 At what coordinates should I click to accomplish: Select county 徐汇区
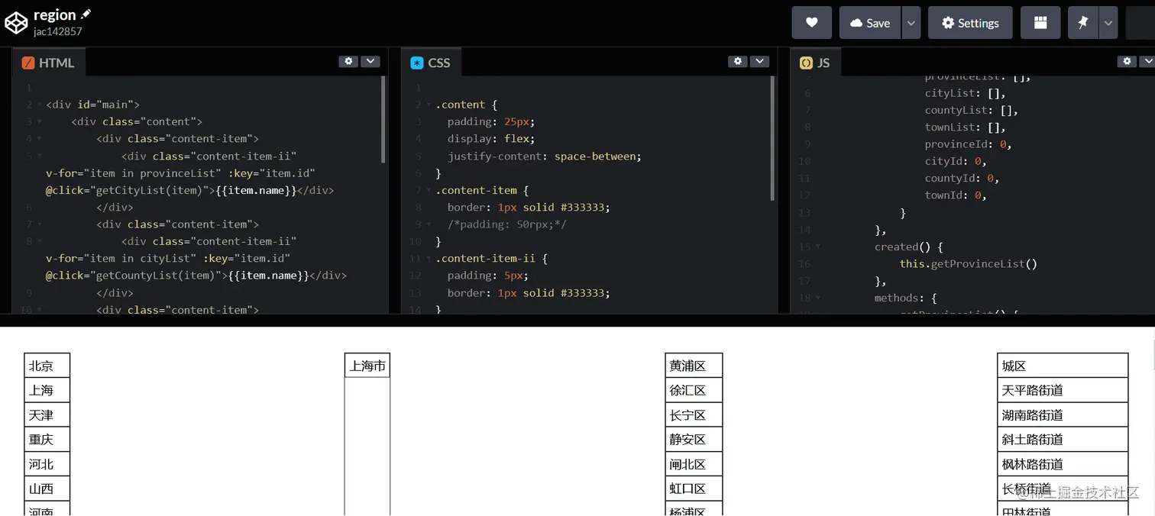(x=694, y=390)
